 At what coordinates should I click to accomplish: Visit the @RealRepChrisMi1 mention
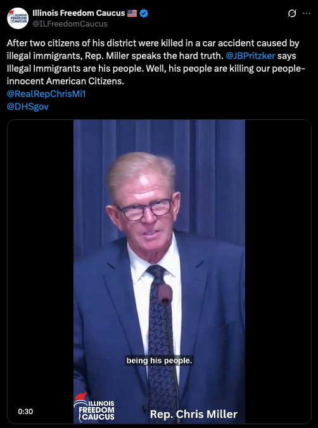[46, 94]
